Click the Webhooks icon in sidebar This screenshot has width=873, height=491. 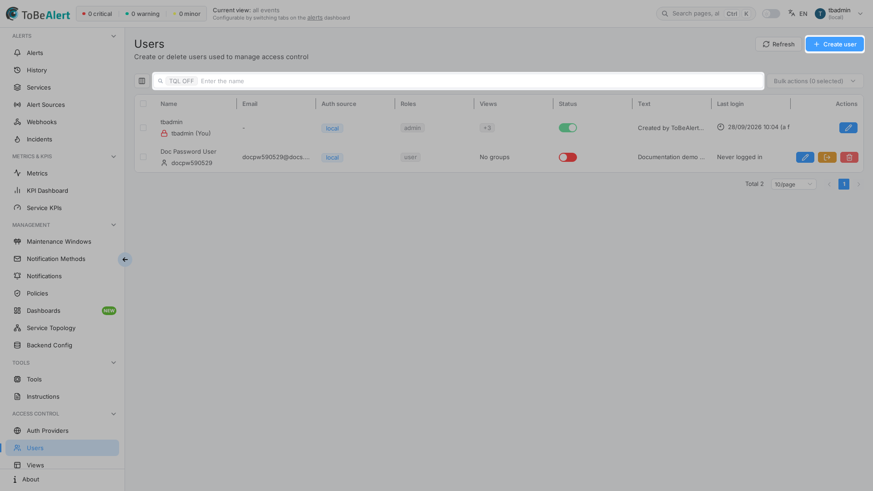tap(17, 122)
